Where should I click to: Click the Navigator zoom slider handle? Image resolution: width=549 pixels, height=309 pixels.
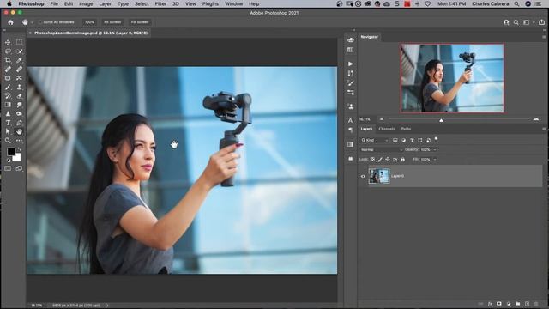pos(441,120)
